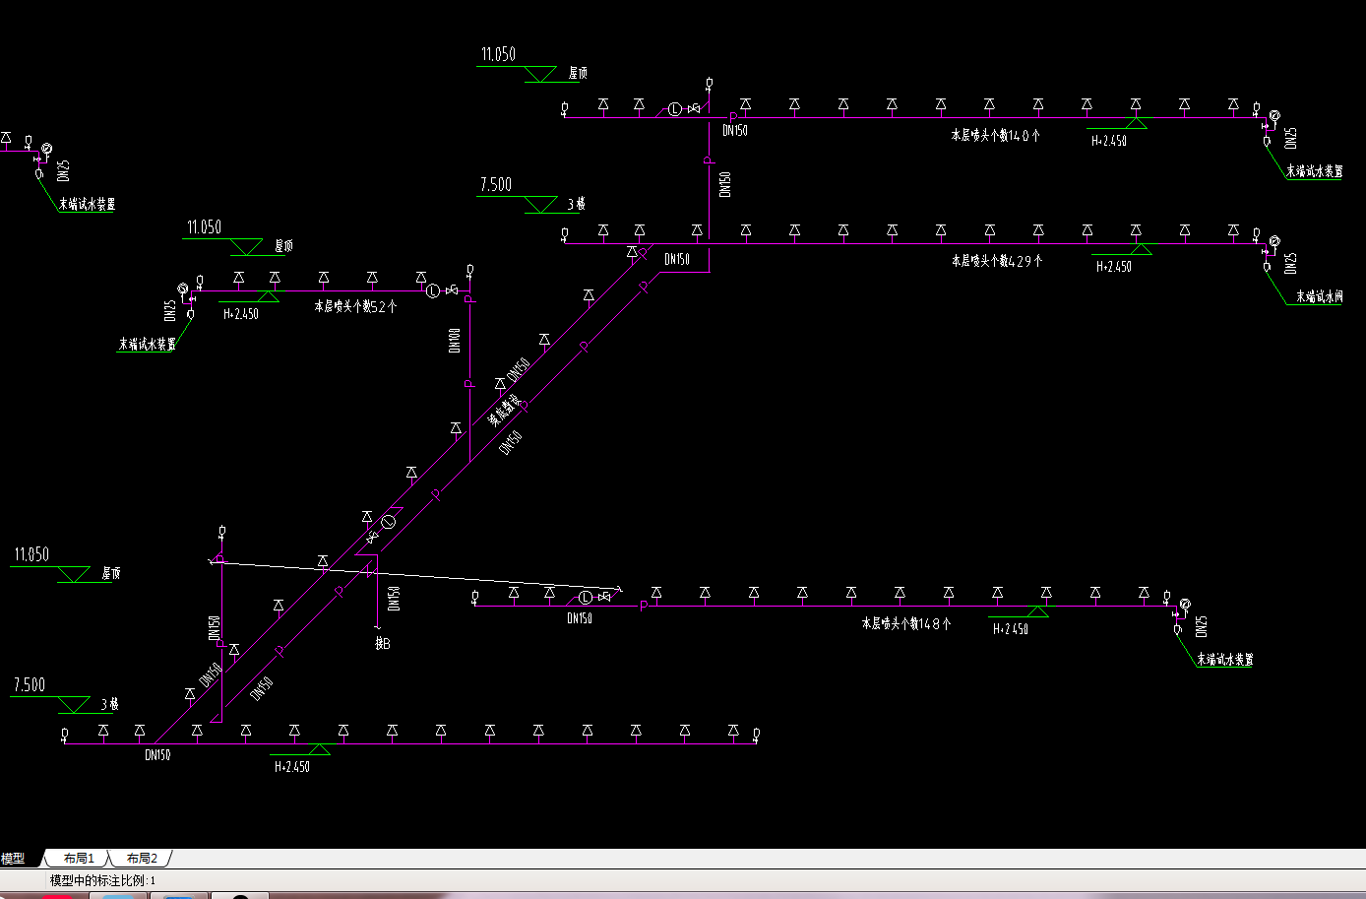Click valve symbol beside 52-sprinkler branch flow indicator
This screenshot has width=1366, height=899.
pyautogui.click(x=452, y=290)
